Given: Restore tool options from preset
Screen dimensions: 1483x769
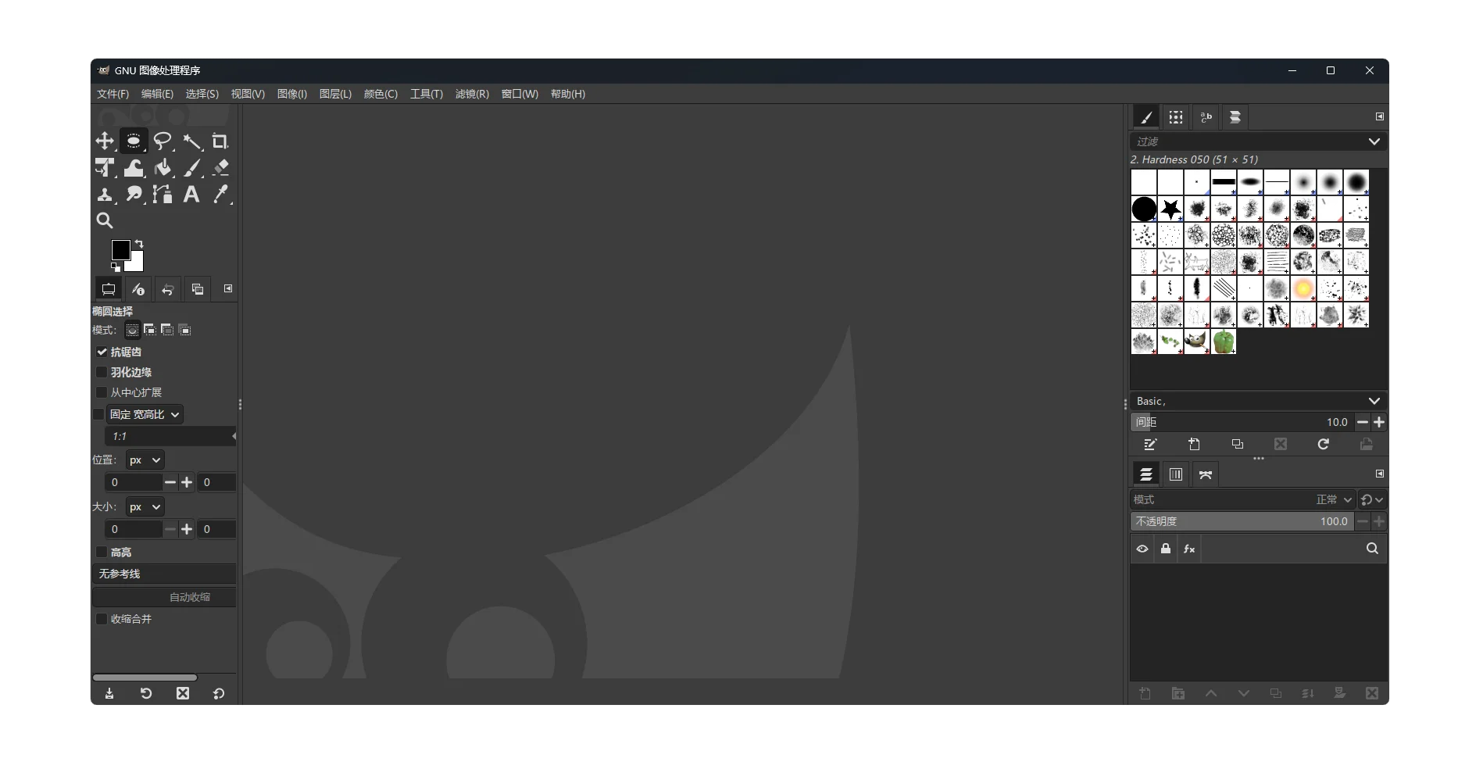Looking at the screenshot, I should tap(146, 693).
